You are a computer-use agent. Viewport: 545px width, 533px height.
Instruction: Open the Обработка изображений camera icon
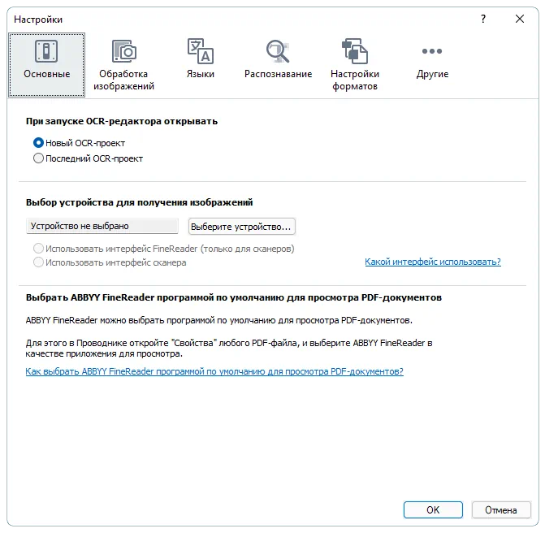(x=123, y=51)
